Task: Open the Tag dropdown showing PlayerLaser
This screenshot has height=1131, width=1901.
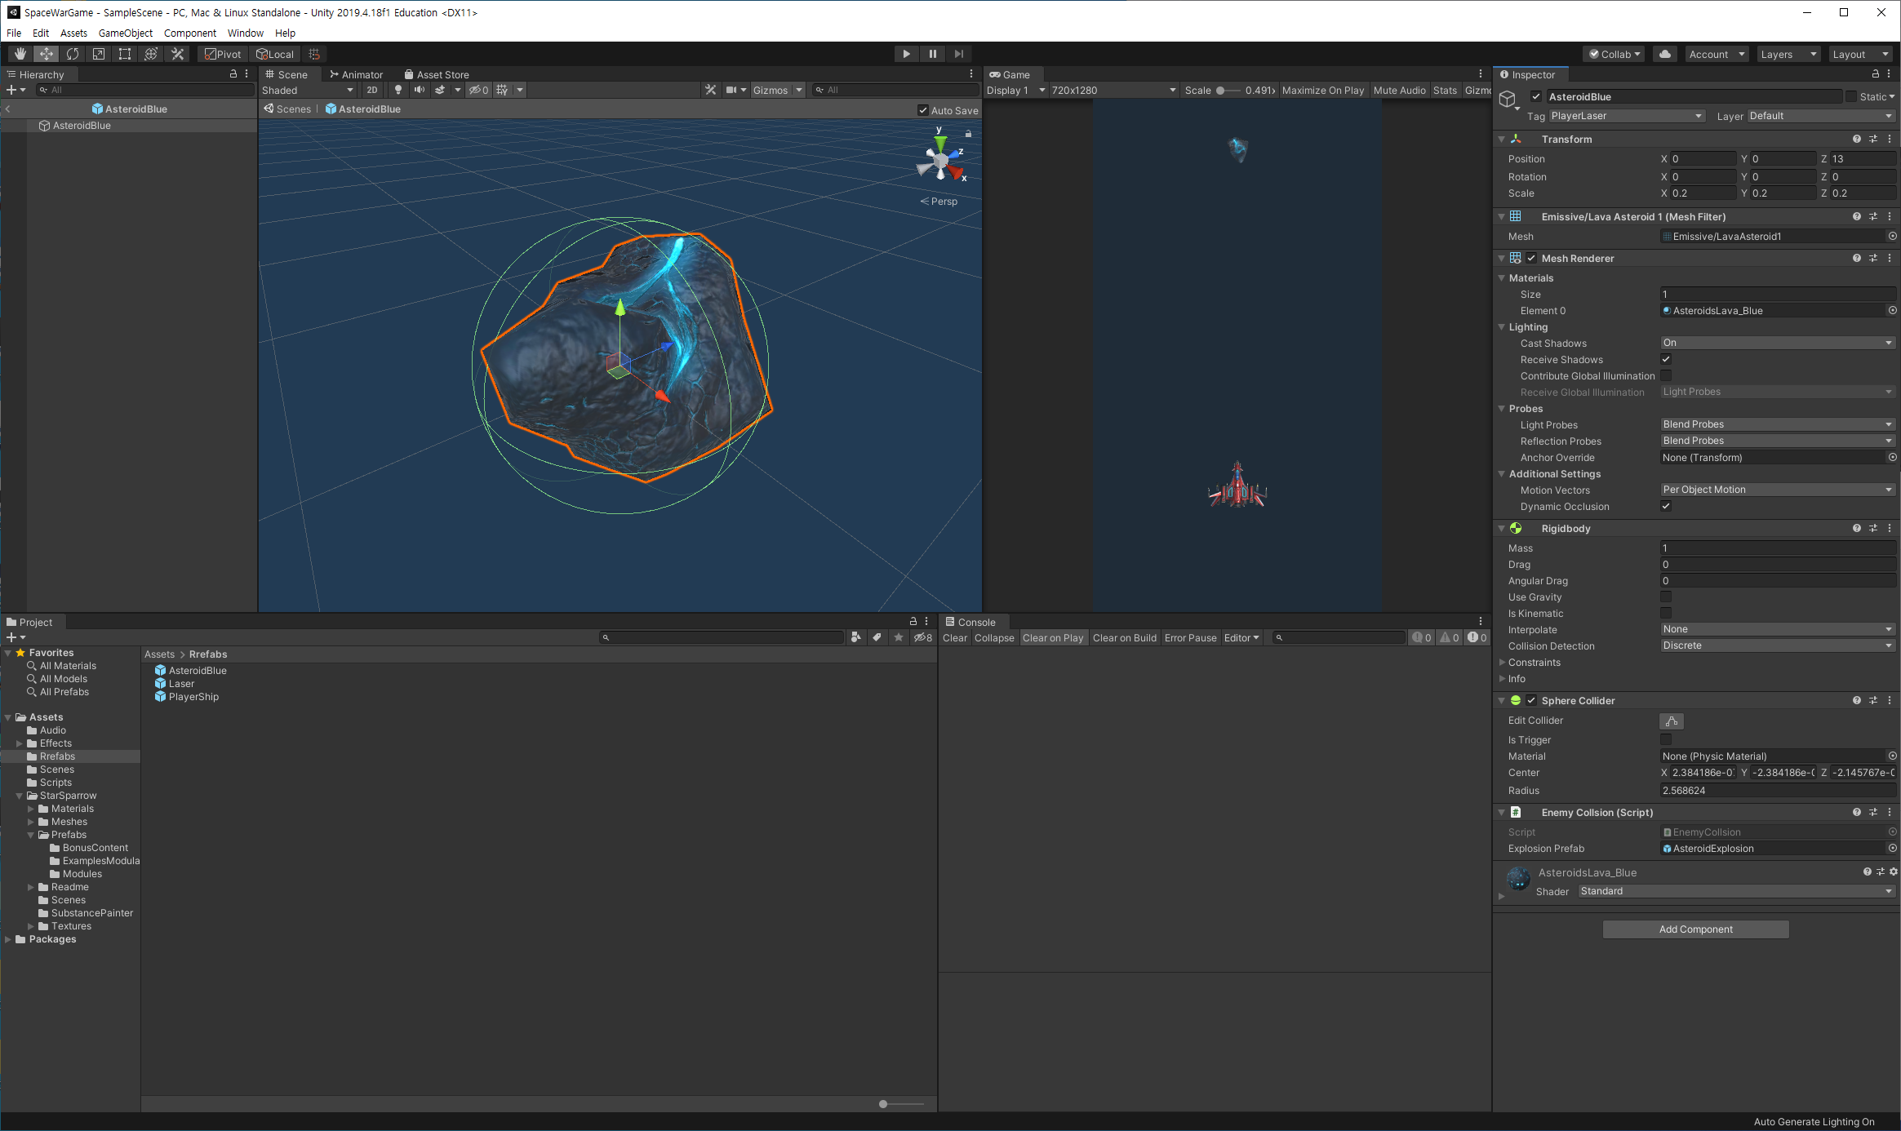Action: pos(1626,116)
